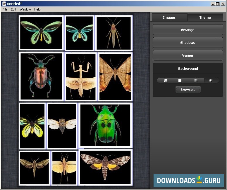Select the solid color background option
Screen dimensions: 227x190
coord(180,81)
